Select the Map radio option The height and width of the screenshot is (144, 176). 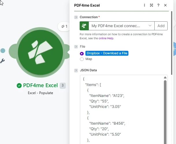82,59
